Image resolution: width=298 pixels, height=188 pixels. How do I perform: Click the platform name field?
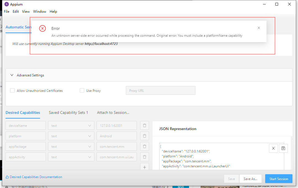tap(26, 136)
